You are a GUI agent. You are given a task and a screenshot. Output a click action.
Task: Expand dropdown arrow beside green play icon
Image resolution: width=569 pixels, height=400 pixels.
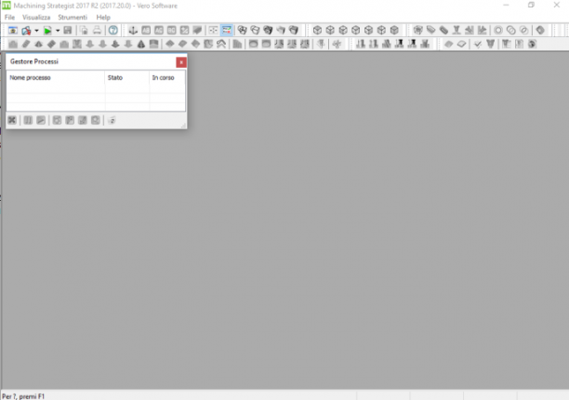[58, 31]
